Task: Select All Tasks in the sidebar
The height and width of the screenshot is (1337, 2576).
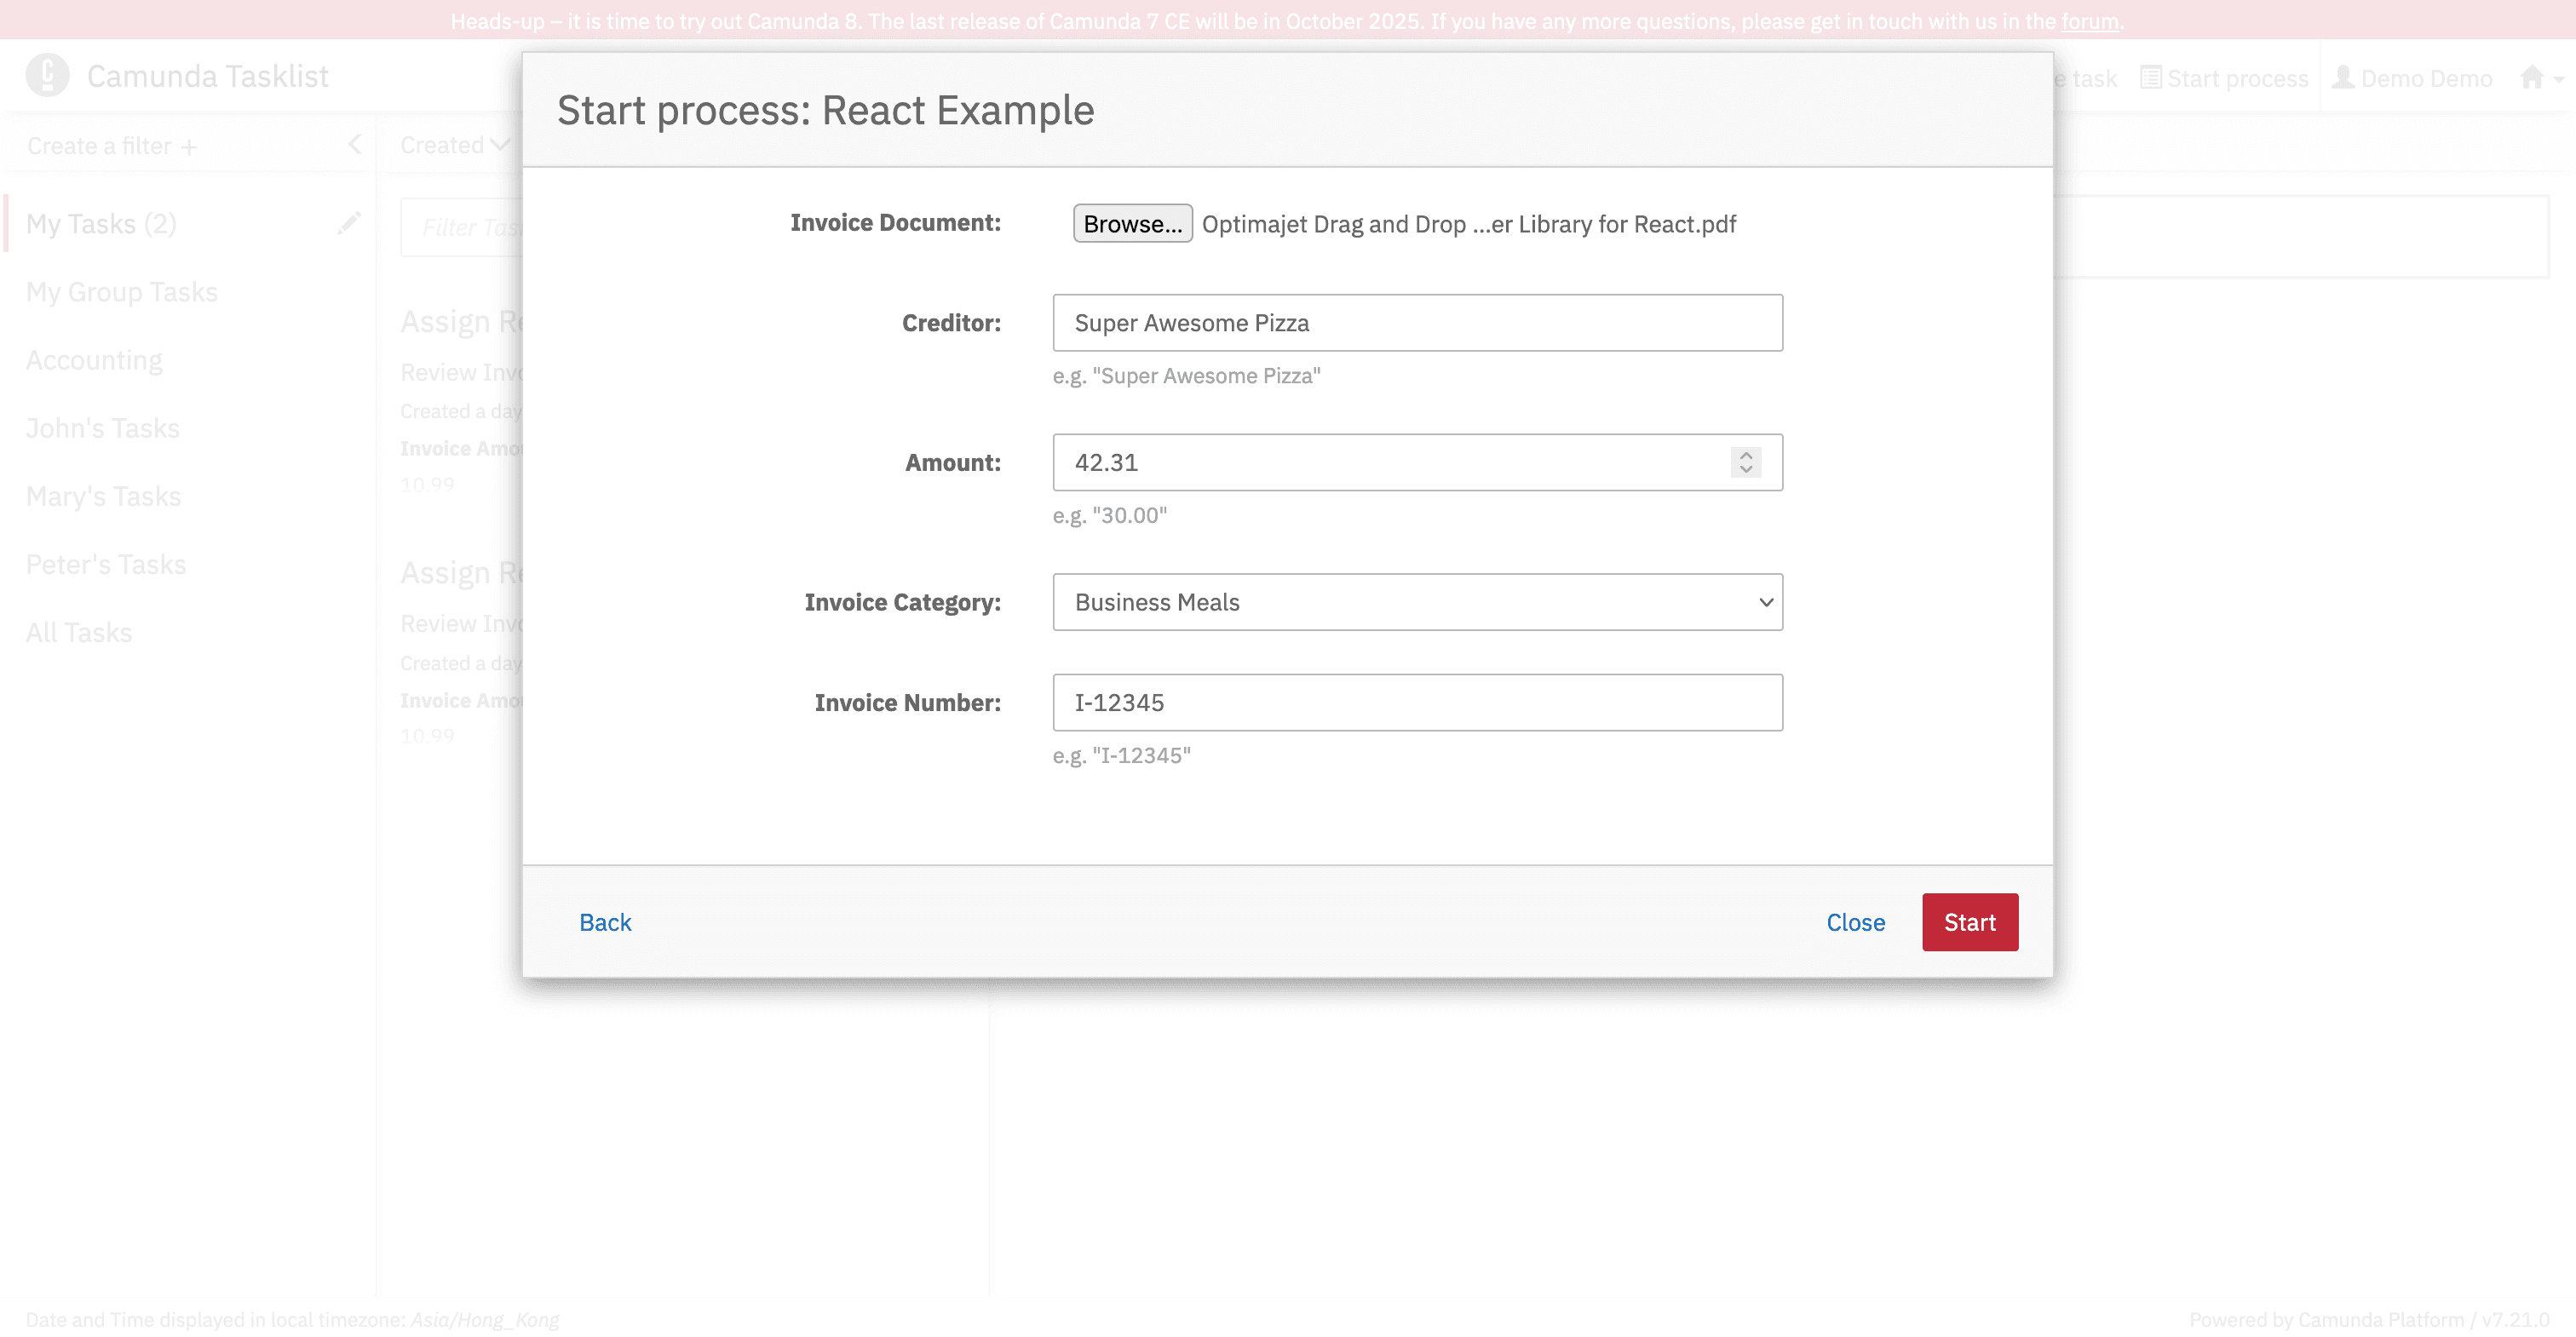Action: (78, 632)
